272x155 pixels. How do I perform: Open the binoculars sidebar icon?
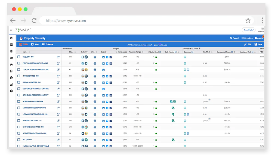(11, 64)
